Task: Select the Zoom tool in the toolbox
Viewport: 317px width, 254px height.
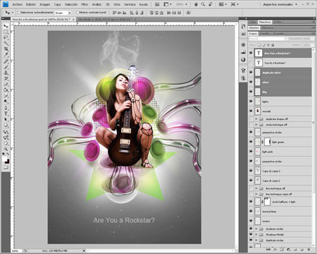Action: pos(6,149)
